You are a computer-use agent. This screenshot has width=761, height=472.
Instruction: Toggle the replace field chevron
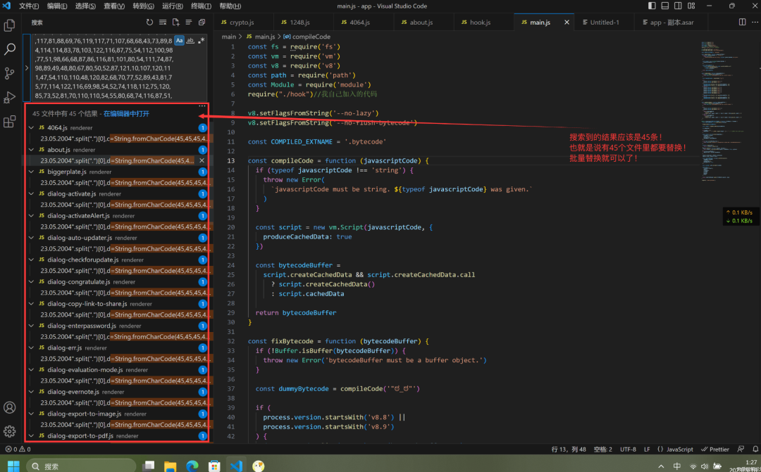(26, 68)
